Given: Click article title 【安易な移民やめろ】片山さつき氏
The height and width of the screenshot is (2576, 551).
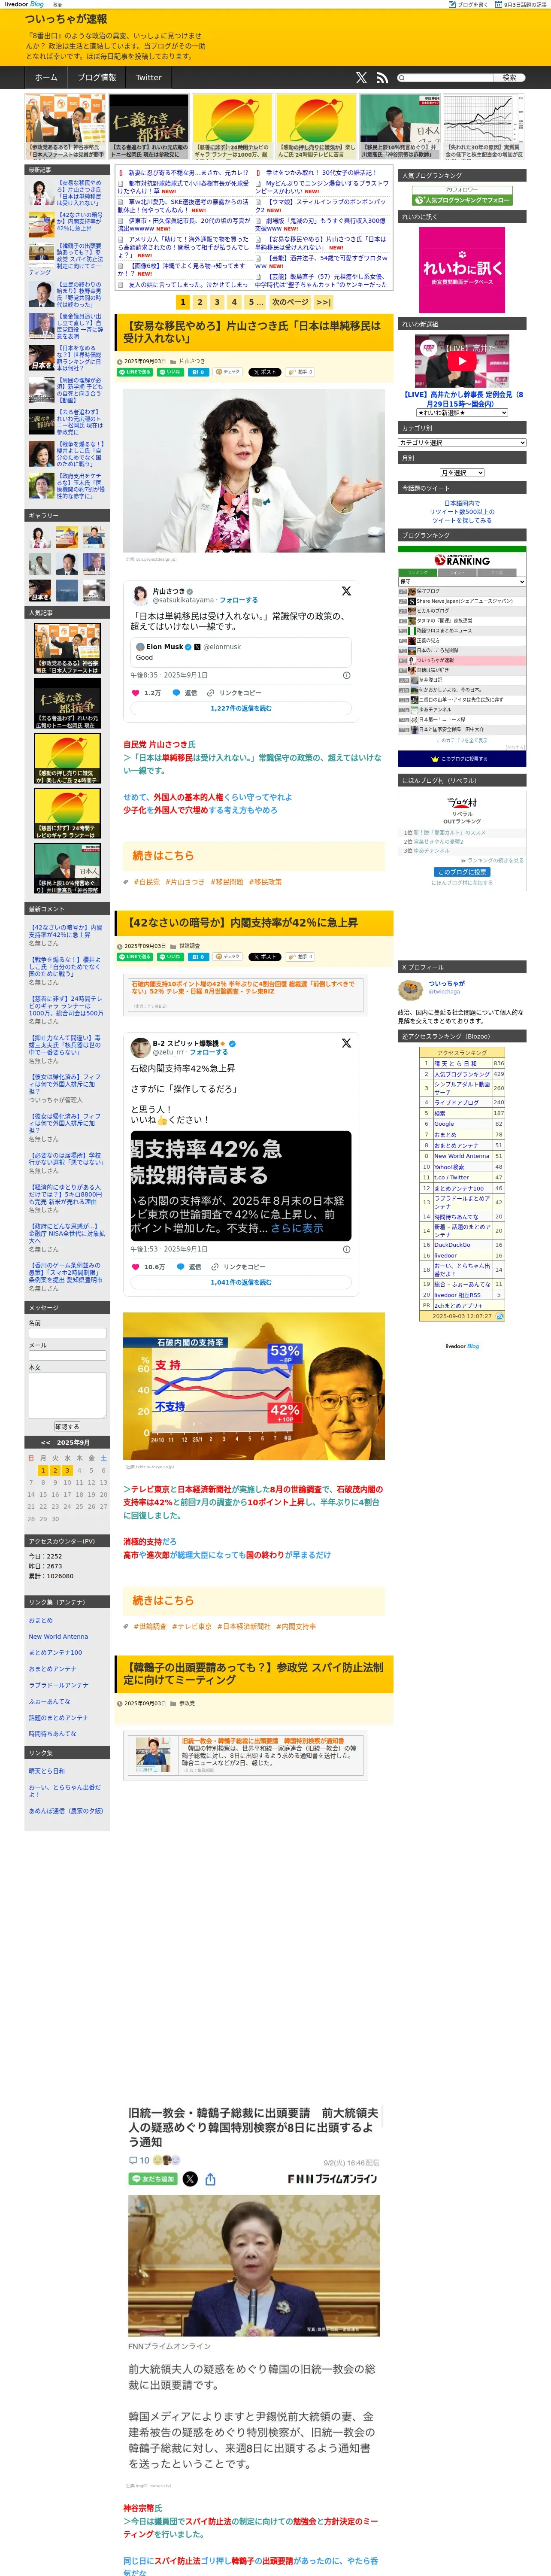Looking at the screenshot, I should click(x=252, y=332).
